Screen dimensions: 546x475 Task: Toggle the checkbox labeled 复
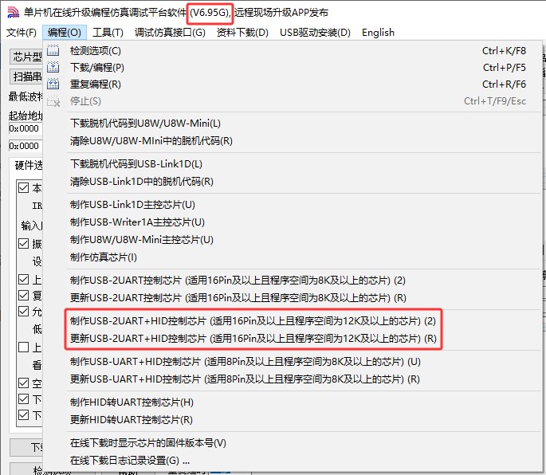pyautogui.click(x=24, y=296)
